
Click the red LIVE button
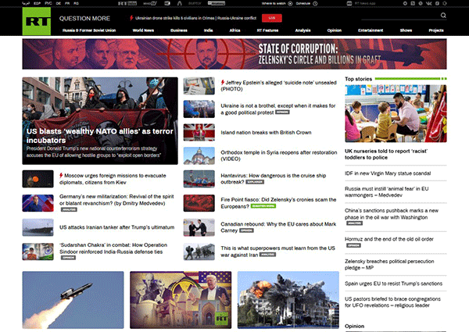coord(271,18)
